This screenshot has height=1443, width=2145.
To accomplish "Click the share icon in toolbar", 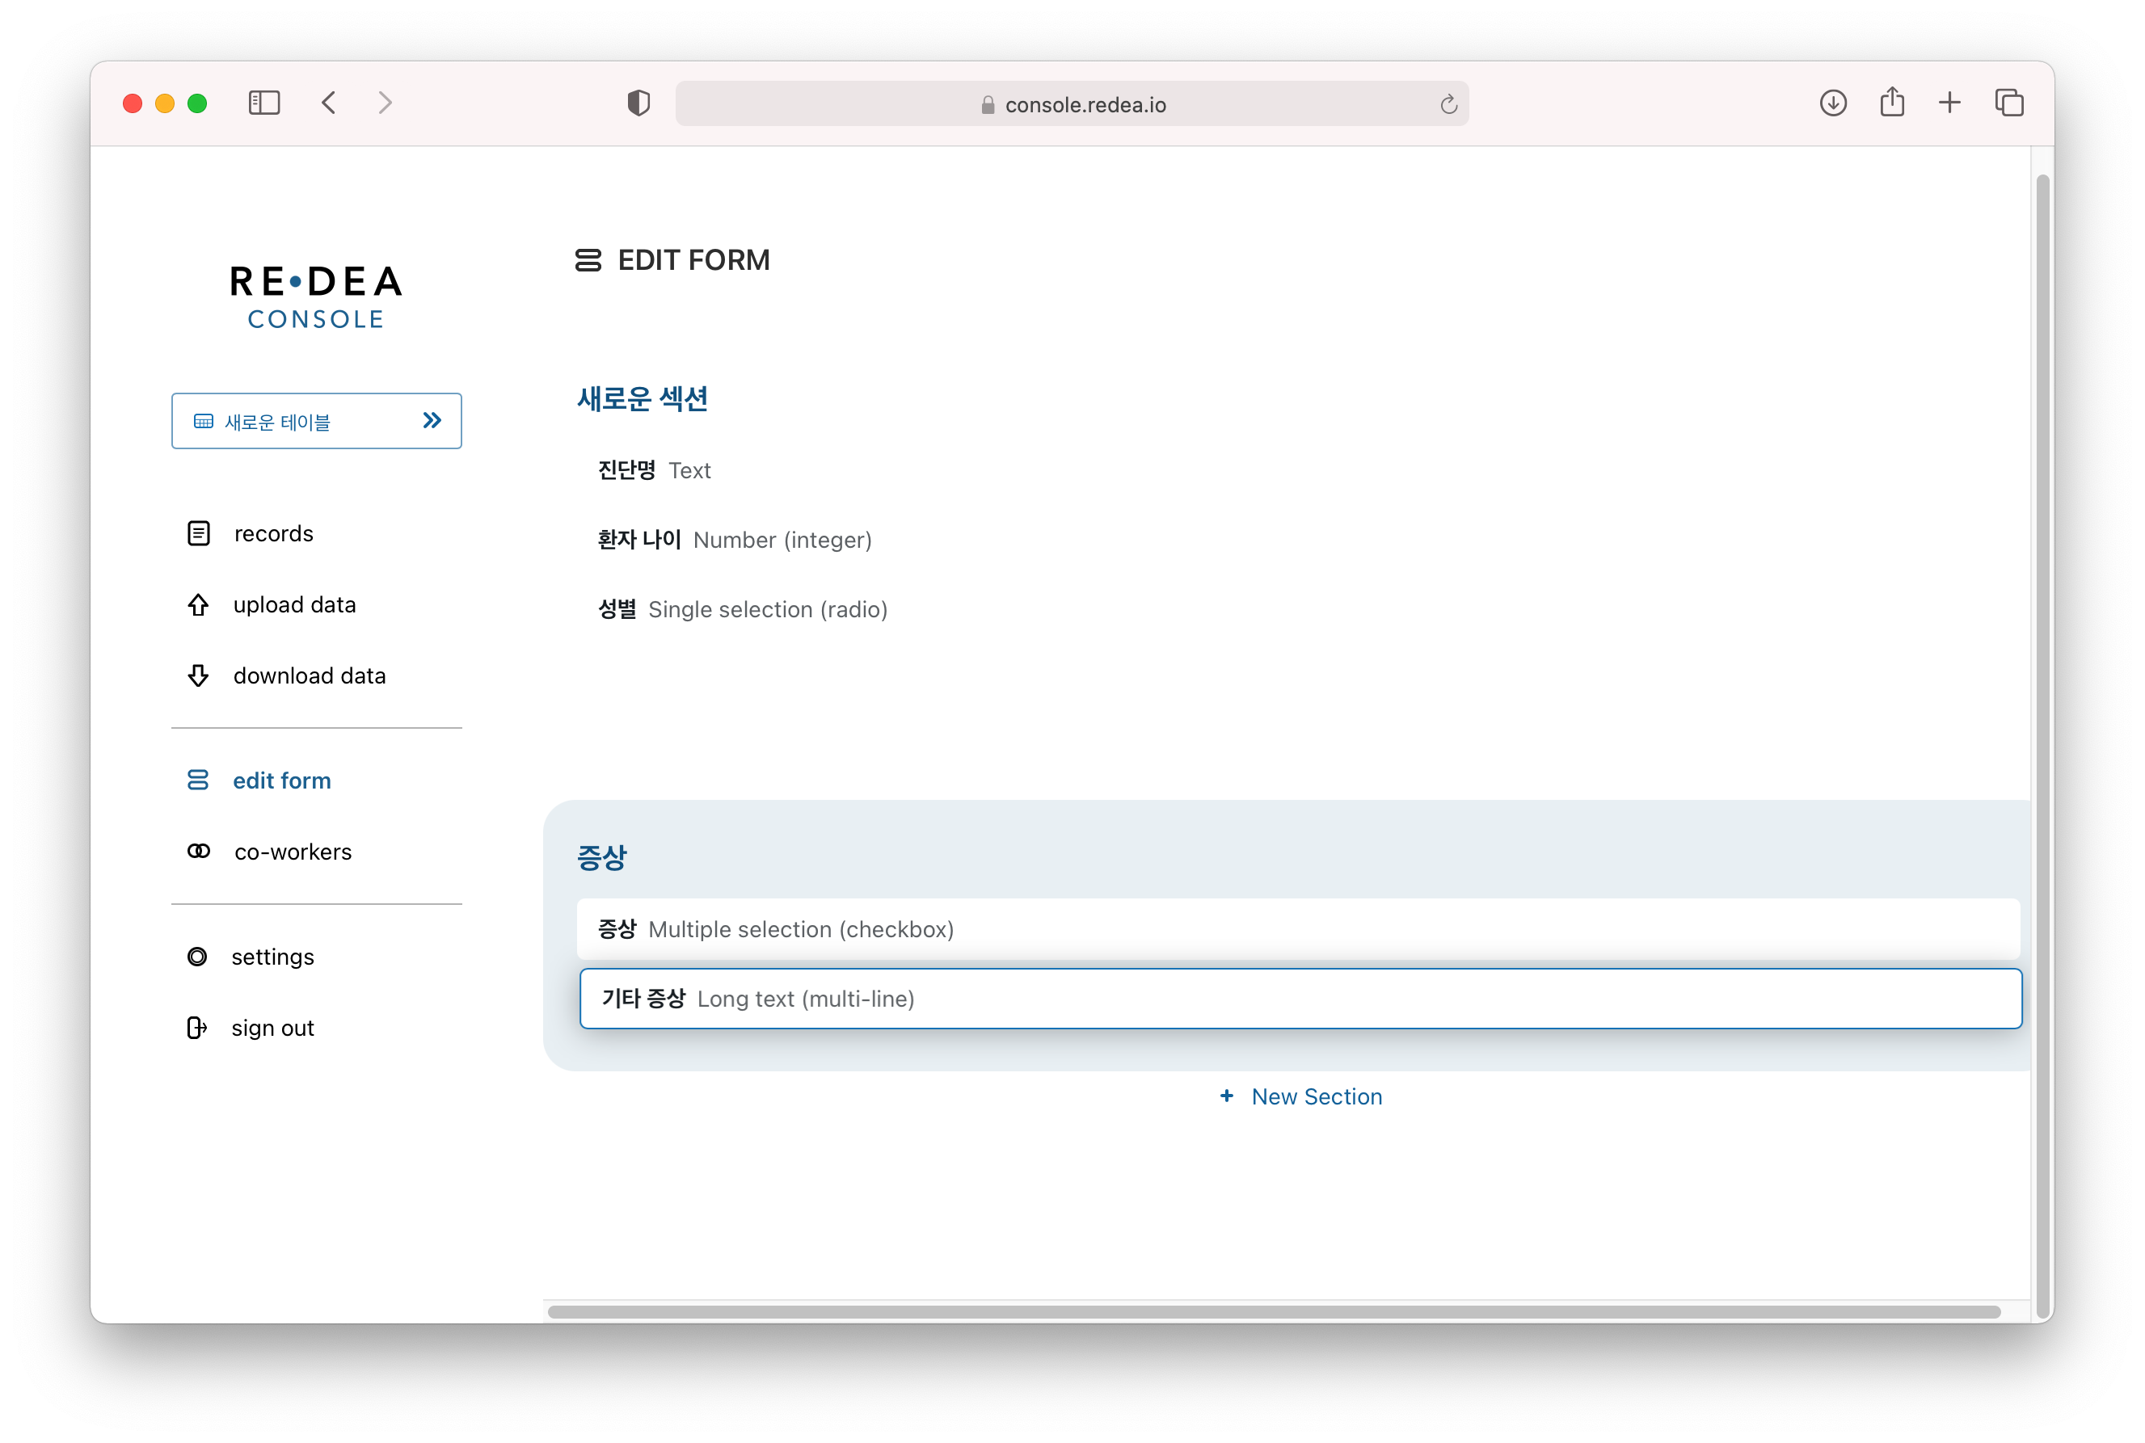I will point(1892,103).
